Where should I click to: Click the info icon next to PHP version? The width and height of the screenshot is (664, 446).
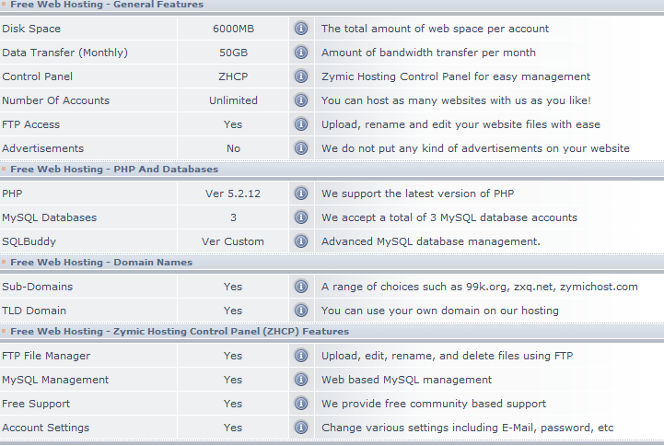point(301,194)
